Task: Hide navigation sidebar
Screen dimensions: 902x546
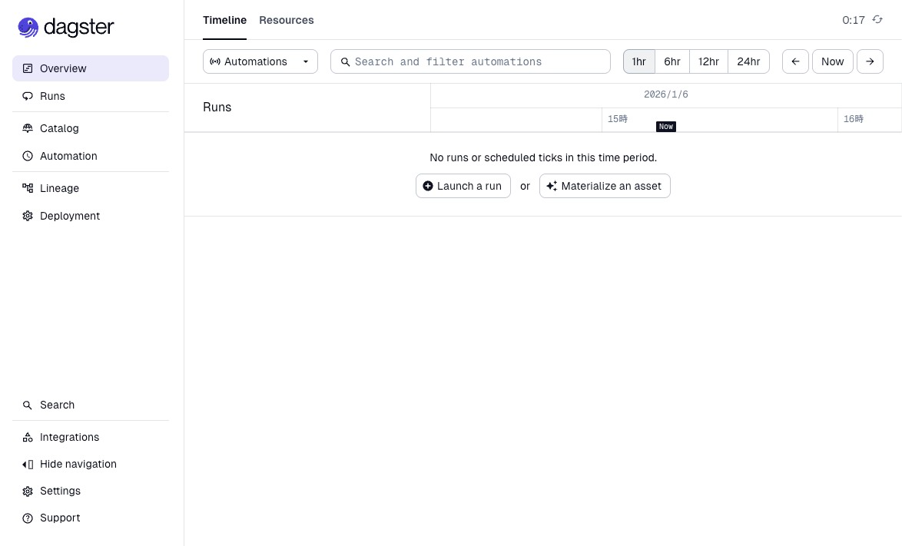Action: pyautogui.click(x=78, y=464)
